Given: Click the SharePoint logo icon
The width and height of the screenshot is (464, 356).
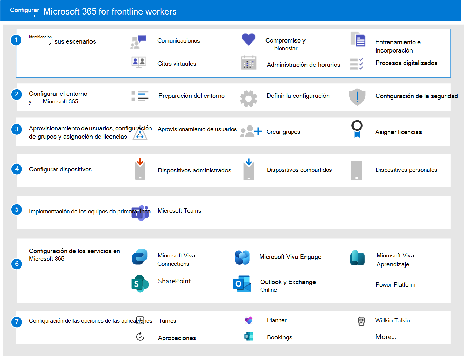Looking at the screenshot, I should click(140, 284).
